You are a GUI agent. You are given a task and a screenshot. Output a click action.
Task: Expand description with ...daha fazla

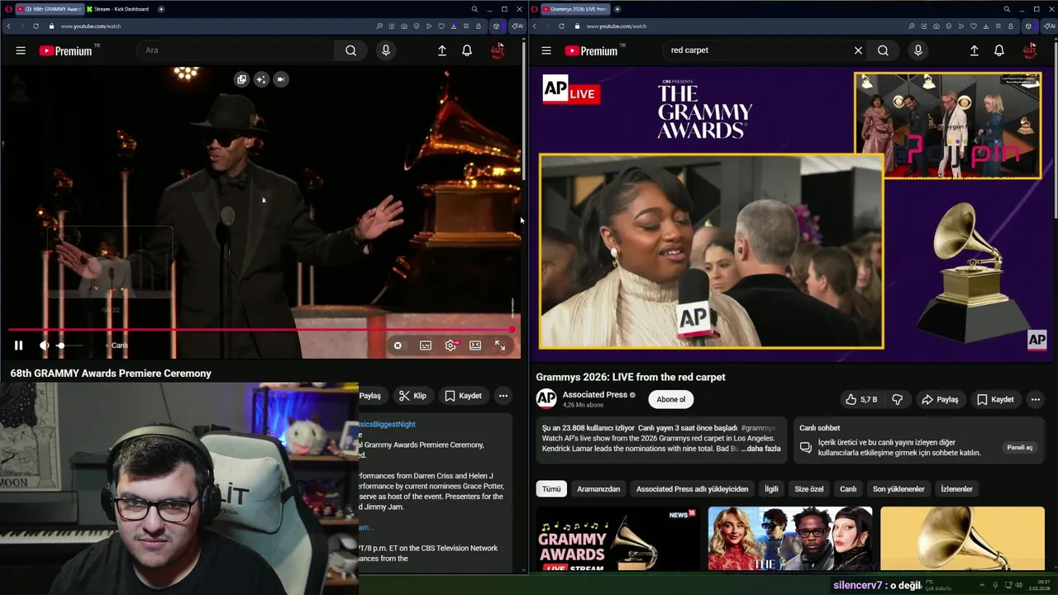[x=760, y=449]
